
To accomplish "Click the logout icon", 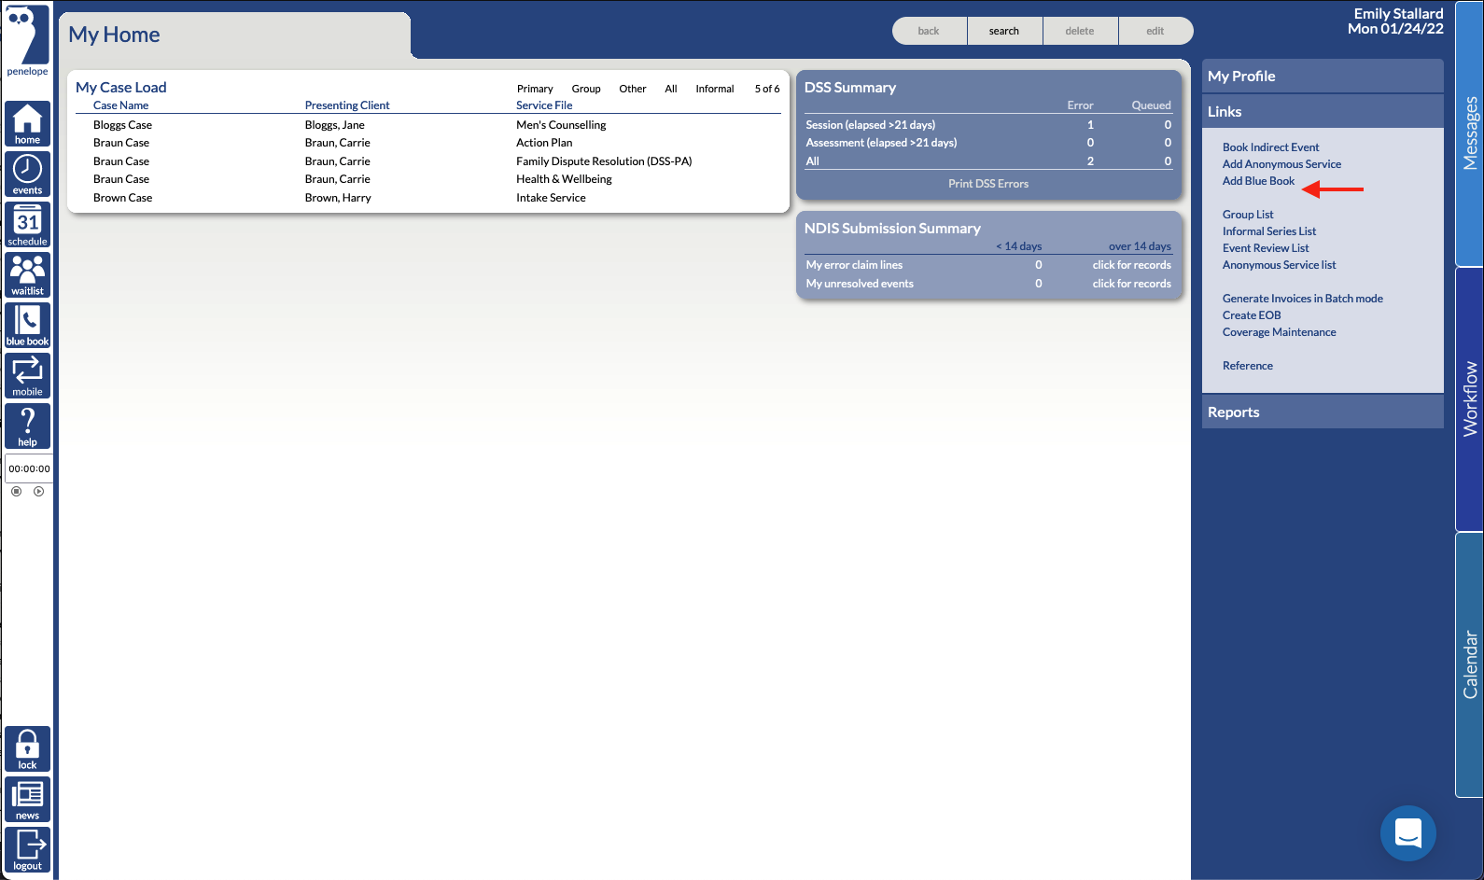I will pyautogui.click(x=27, y=850).
